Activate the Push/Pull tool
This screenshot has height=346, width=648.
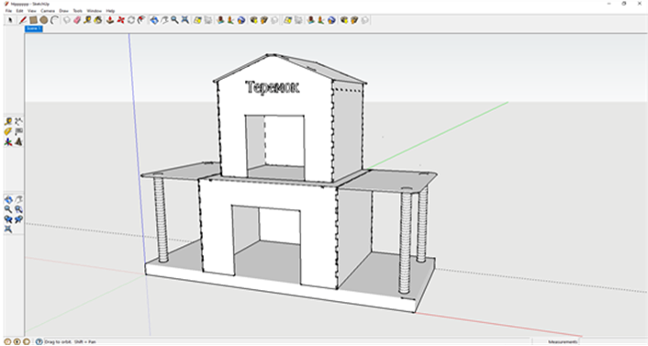(110, 20)
